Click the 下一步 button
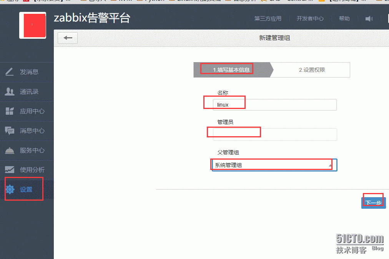389x259 pixels. [373, 203]
